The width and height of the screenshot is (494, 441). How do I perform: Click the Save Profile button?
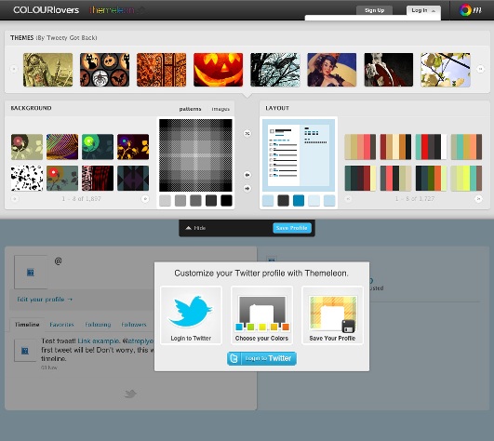tap(292, 228)
